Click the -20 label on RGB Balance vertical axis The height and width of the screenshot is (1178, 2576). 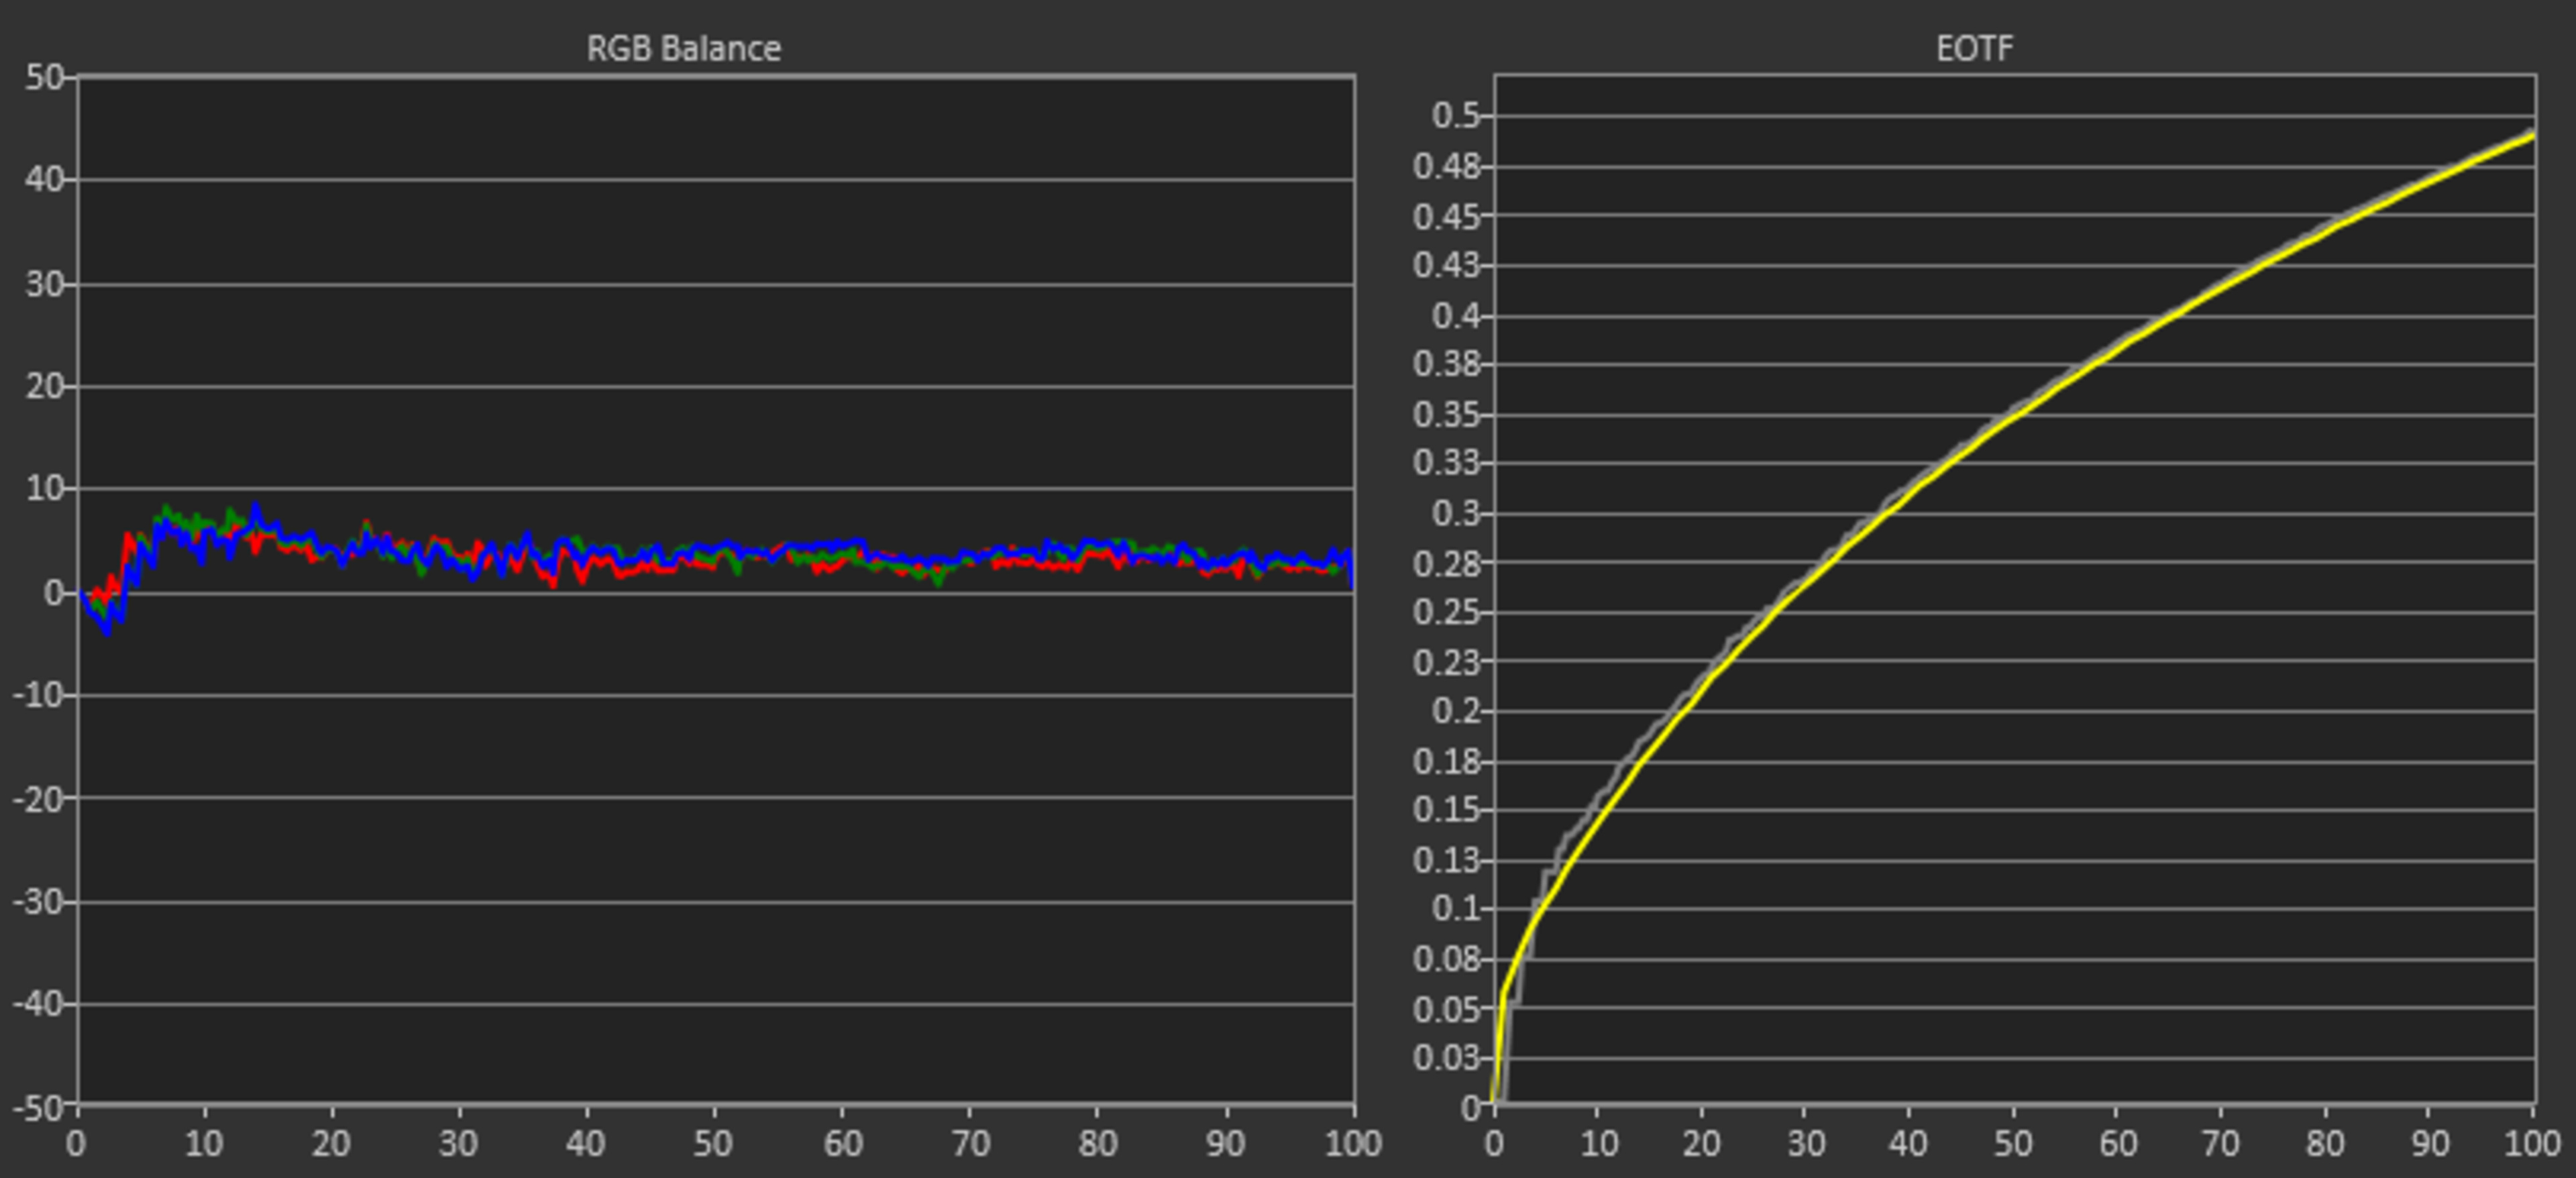point(38,799)
